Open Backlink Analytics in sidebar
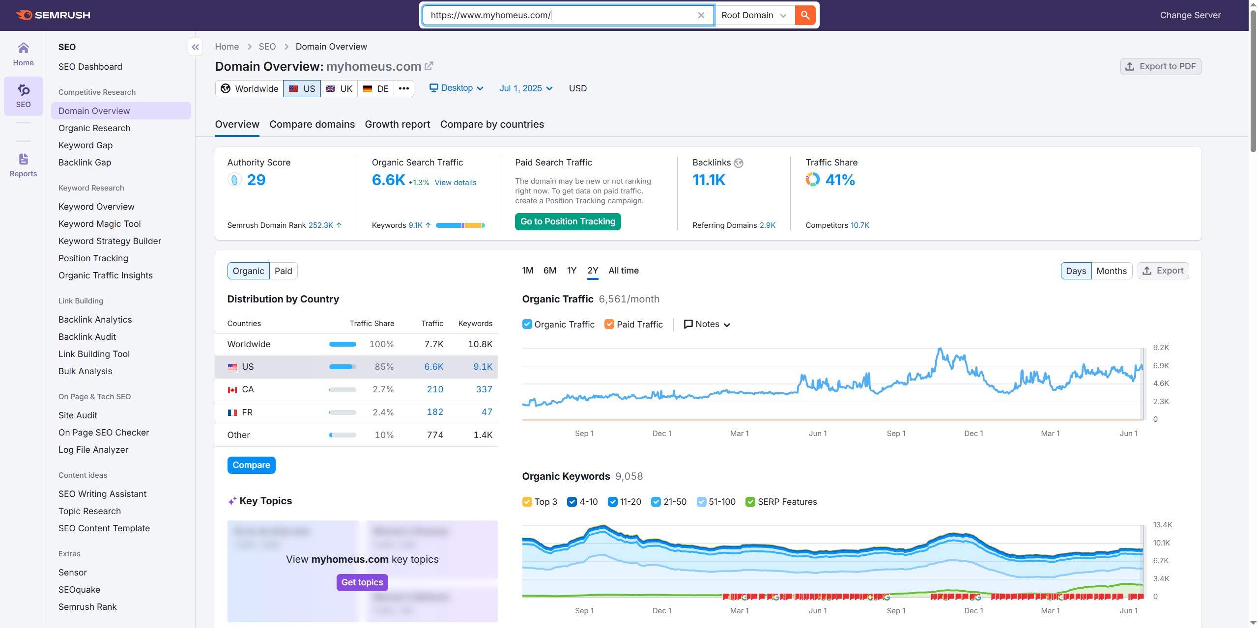Image resolution: width=1258 pixels, height=628 pixels. [95, 320]
